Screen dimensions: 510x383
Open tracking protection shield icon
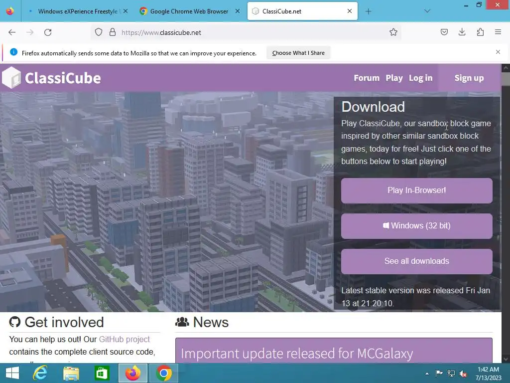[x=99, y=32]
